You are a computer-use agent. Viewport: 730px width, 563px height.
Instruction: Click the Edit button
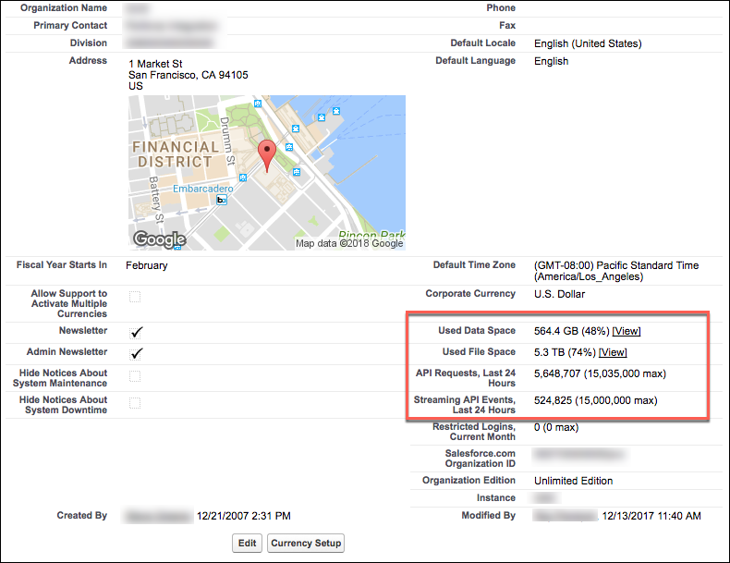point(248,543)
